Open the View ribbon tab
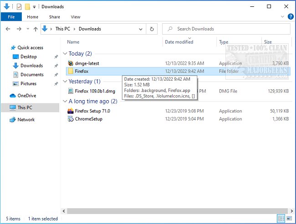 (x=76, y=17)
